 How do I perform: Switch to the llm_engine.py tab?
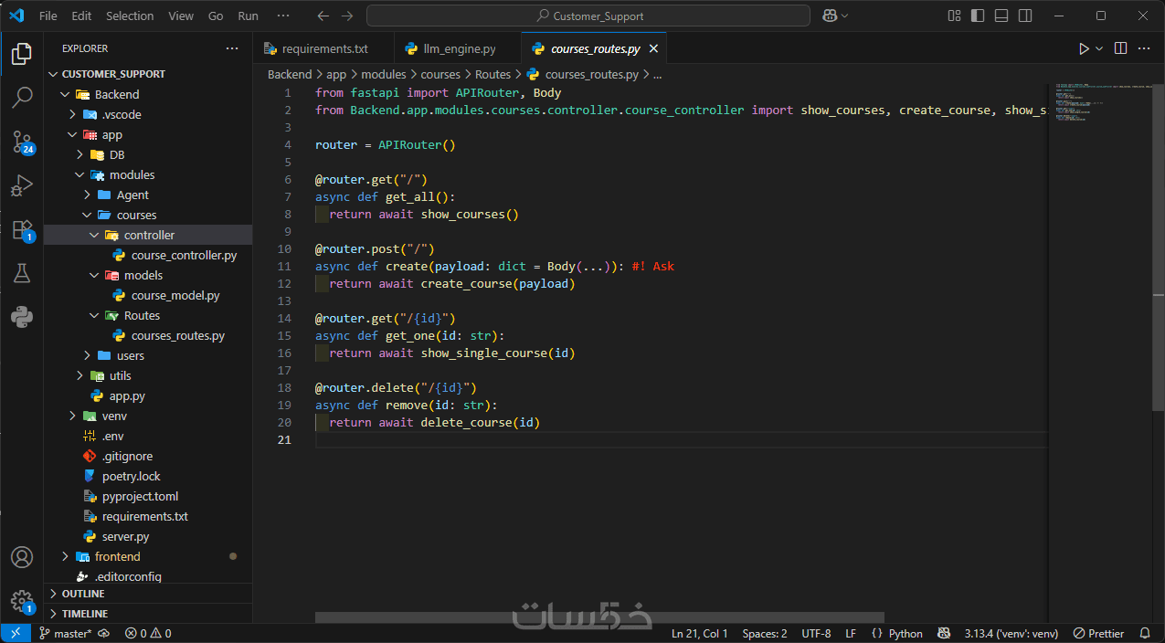coord(460,48)
